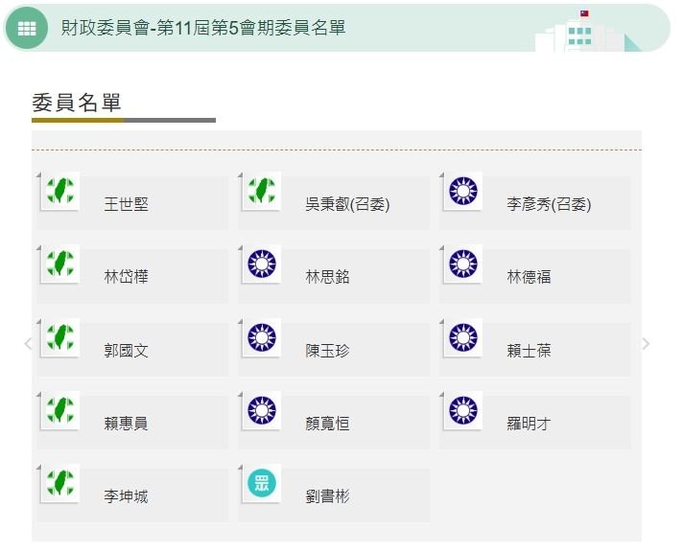This screenshot has height=552, width=683.
Task: Select the 委員名單 tab heading
Action: [x=77, y=103]
